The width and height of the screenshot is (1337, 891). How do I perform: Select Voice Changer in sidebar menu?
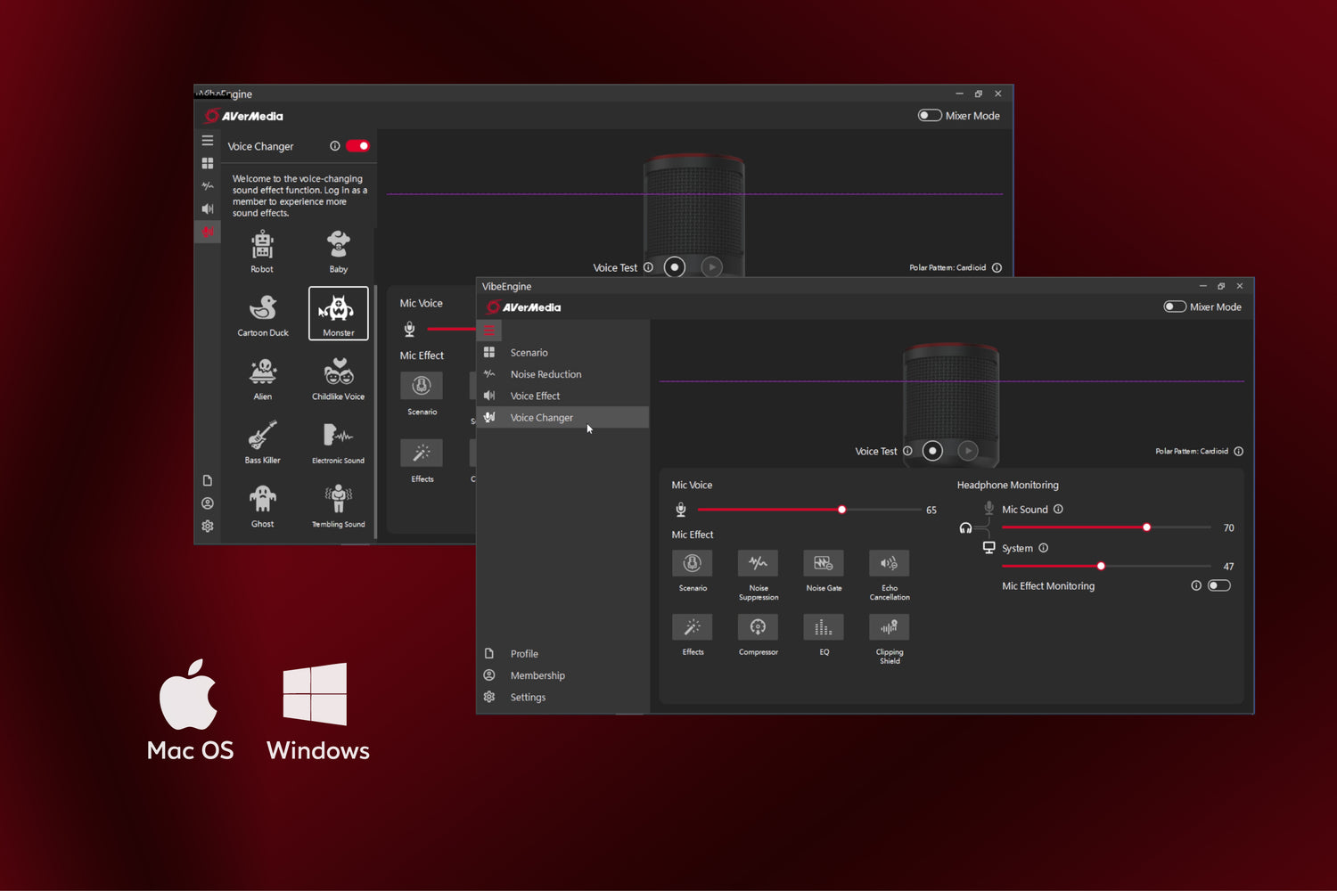[x=562, y=417]
